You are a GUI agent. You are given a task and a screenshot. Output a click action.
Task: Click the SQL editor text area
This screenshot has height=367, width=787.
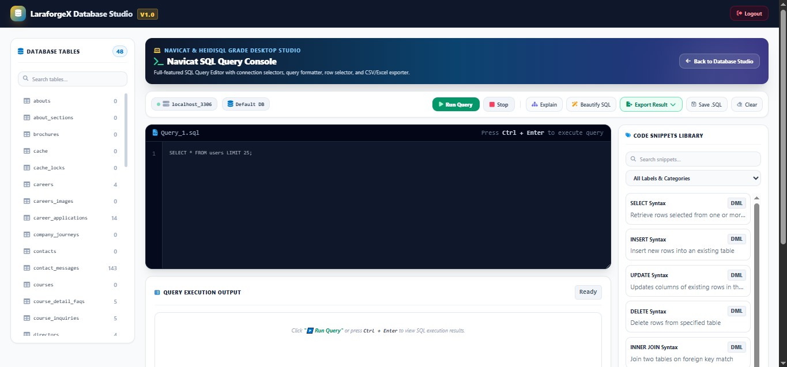click(x=386, y=205)
